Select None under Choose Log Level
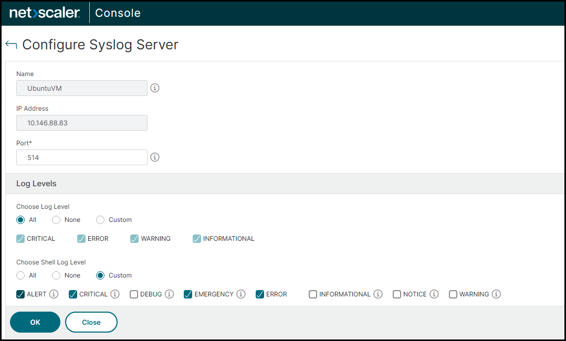This screenshot has height=341, width=566. 56,220
